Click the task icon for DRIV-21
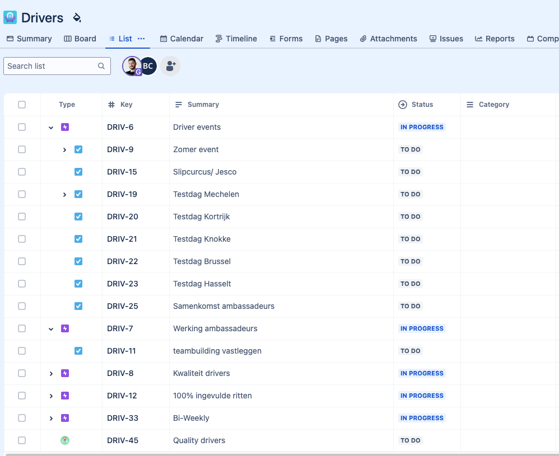Viewport: 559px width, 456px height. [78, 239]
